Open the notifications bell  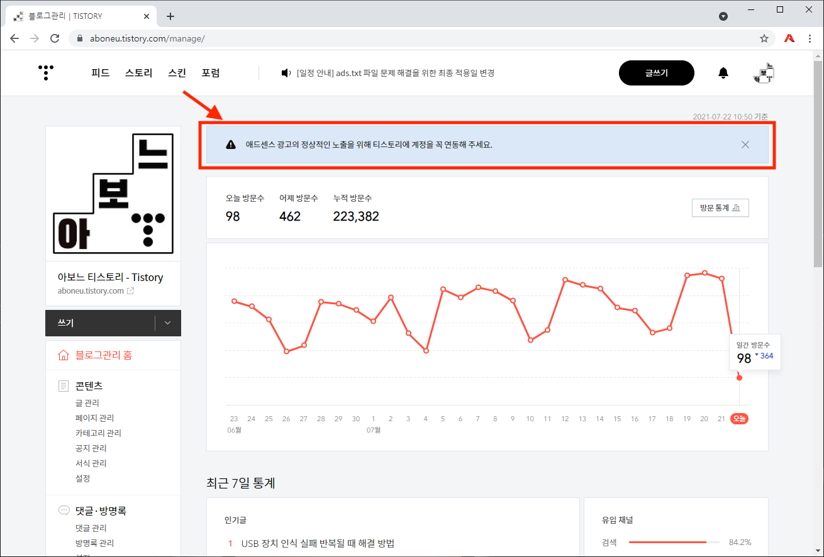tap(723, 73)
